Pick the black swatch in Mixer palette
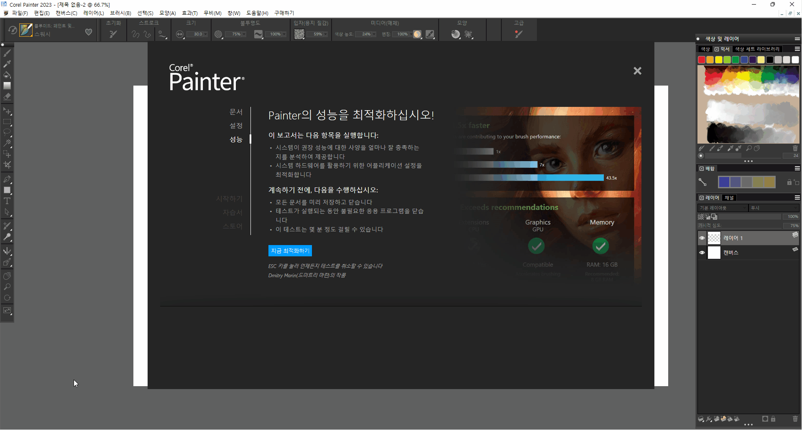802x430 pixels. click(x=769, y=60)
